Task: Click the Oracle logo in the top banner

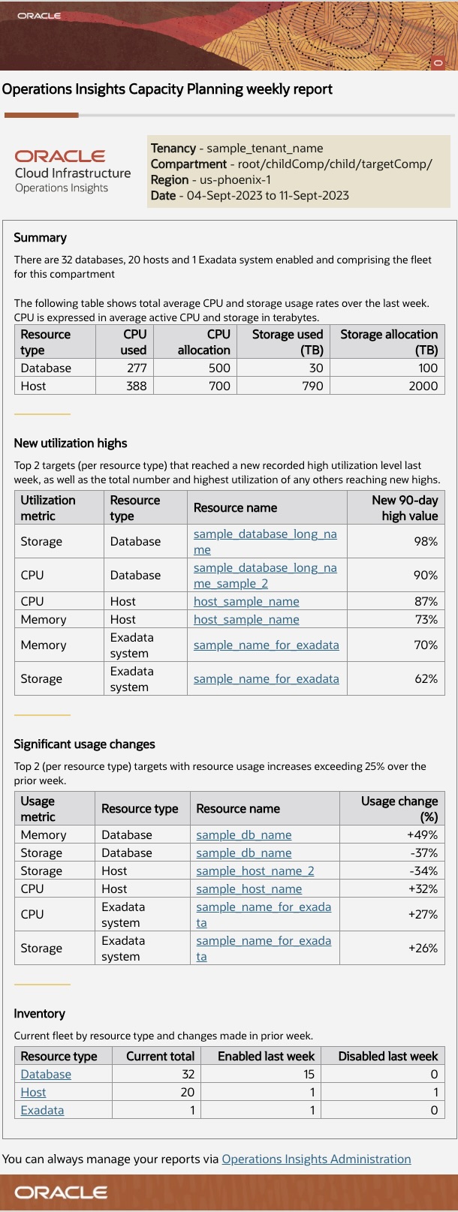Action: point(39,15)
